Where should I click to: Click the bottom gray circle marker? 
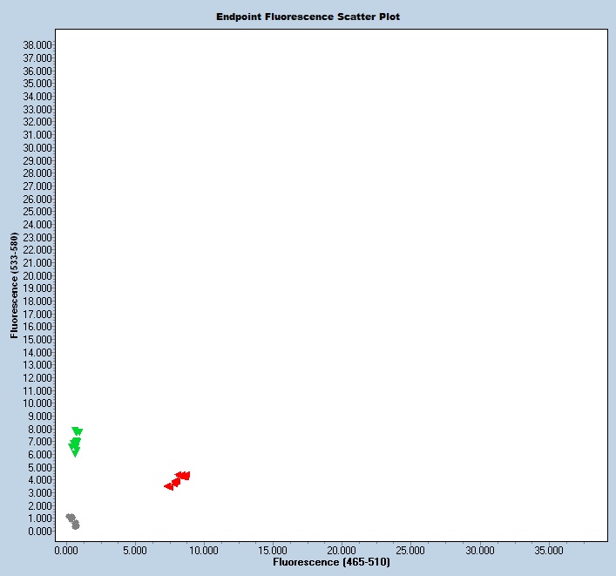76,525
